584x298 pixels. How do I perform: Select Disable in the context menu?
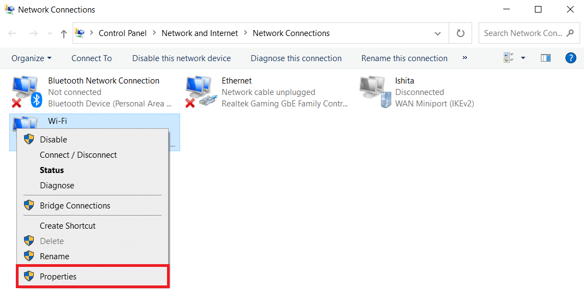[x=53, y=140]
